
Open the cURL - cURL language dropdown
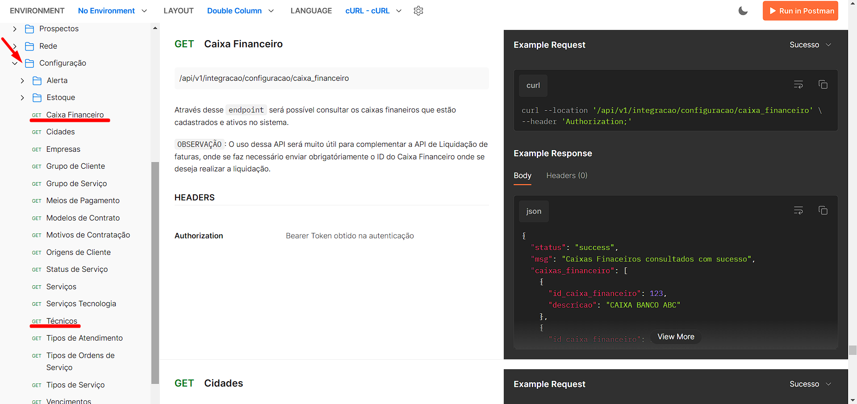(x=373, y=11)
